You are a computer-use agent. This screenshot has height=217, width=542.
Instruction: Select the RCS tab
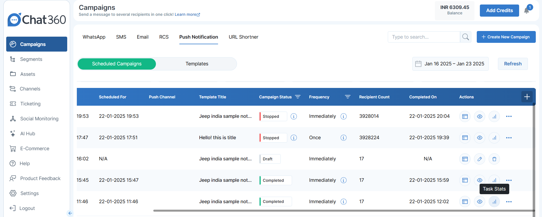[x=164, y=37]
